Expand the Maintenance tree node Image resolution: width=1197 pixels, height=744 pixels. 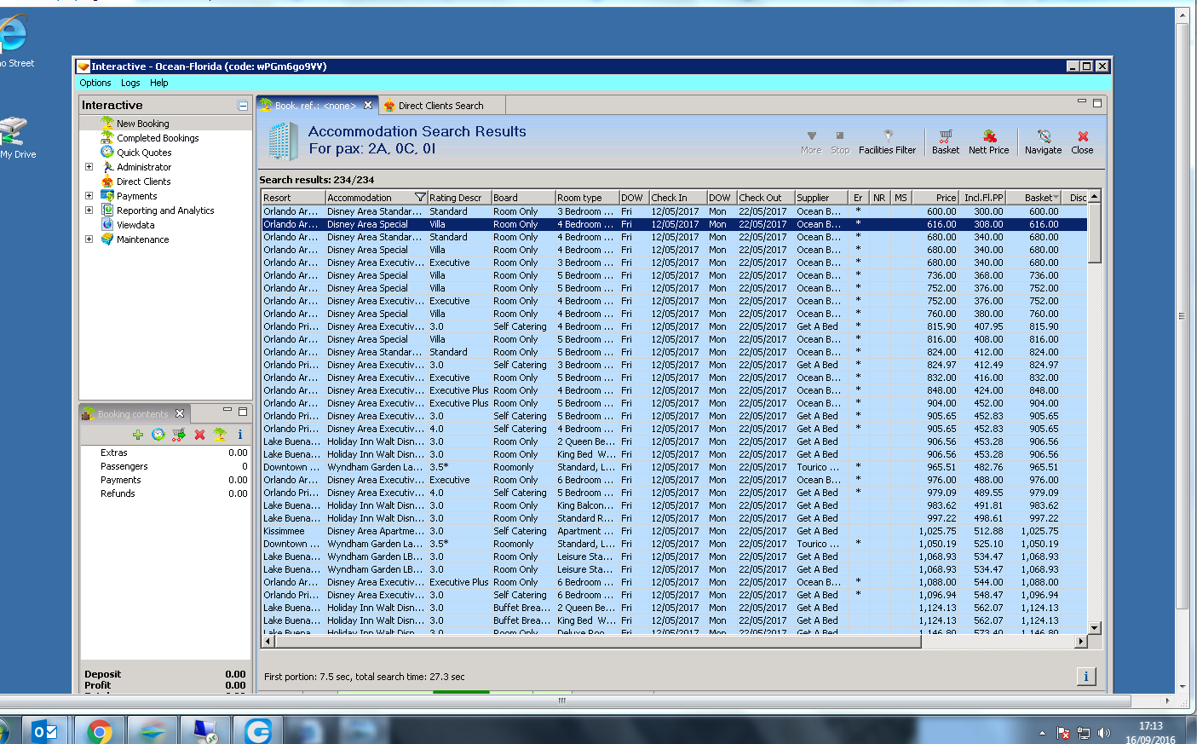tap(89, 239)
